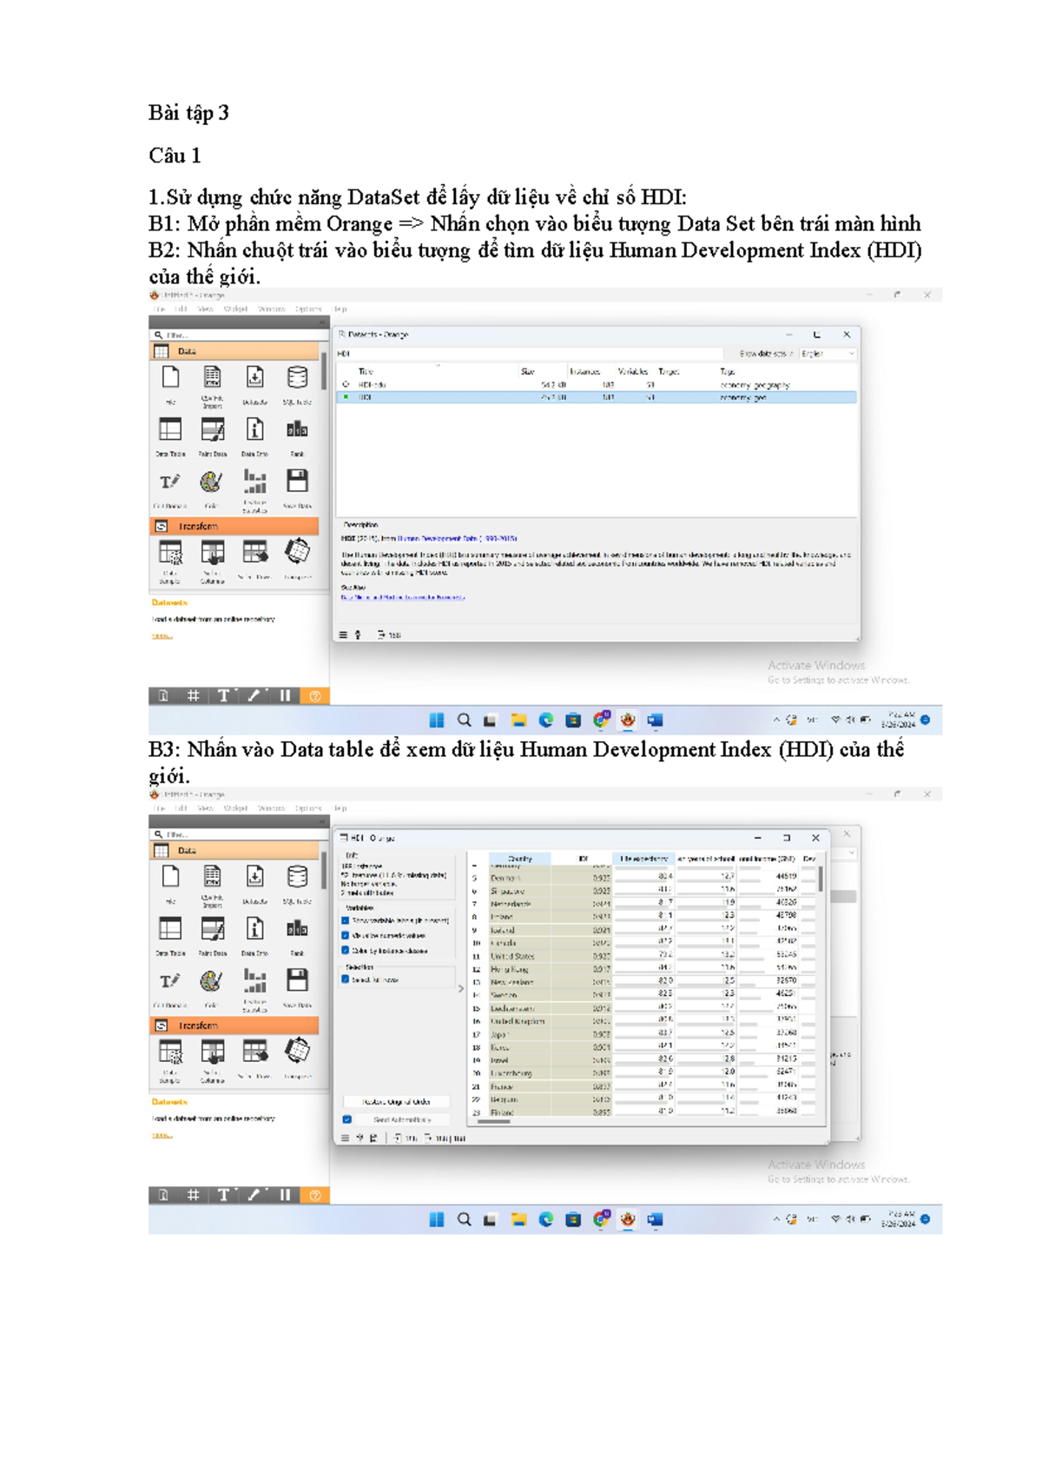Image resolution: width=1042 pixels, height=1474 pixels.
Task: Toggle Color by instance classes checkbox
Action: [x=346, y=951]
